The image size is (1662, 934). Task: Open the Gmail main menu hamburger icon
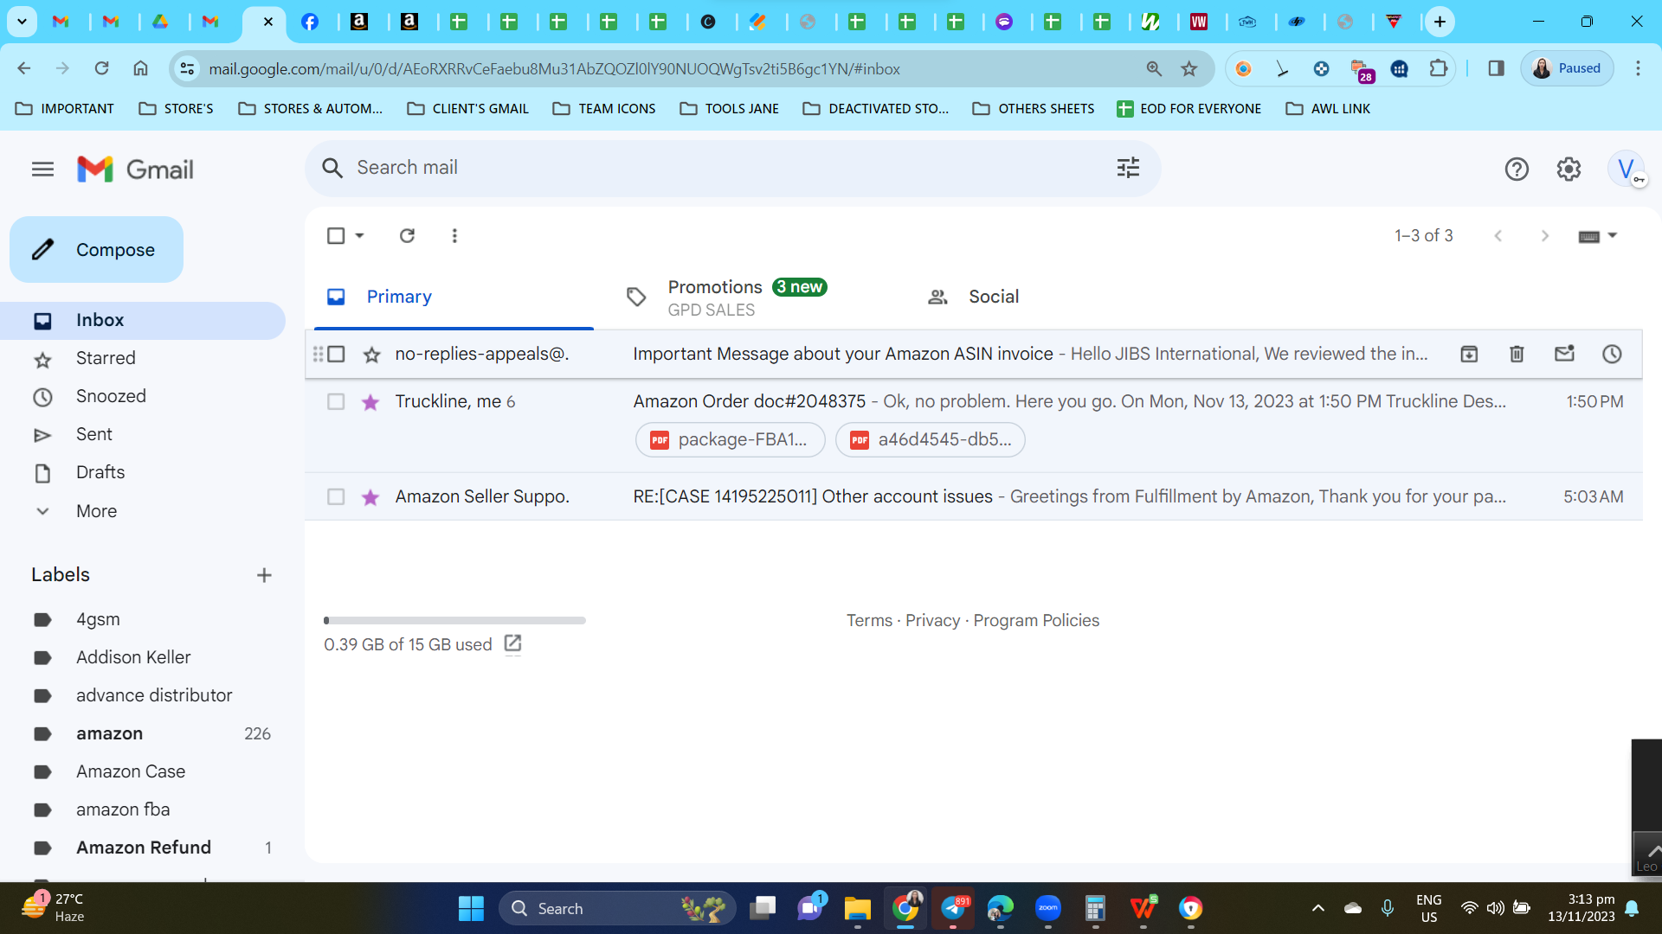(42, 170)
